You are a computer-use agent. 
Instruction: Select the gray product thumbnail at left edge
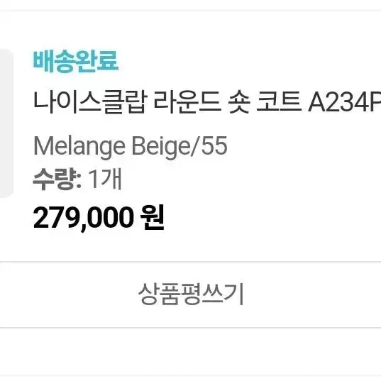[6, 123]
